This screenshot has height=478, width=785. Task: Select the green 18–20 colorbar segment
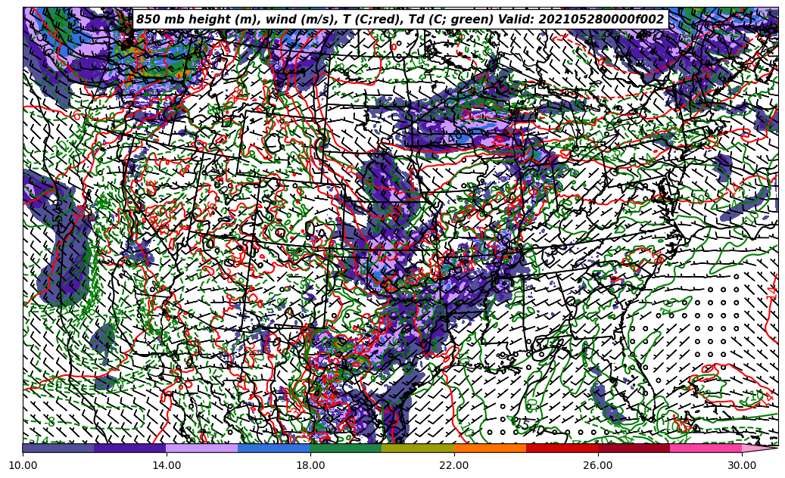(346, 448)
